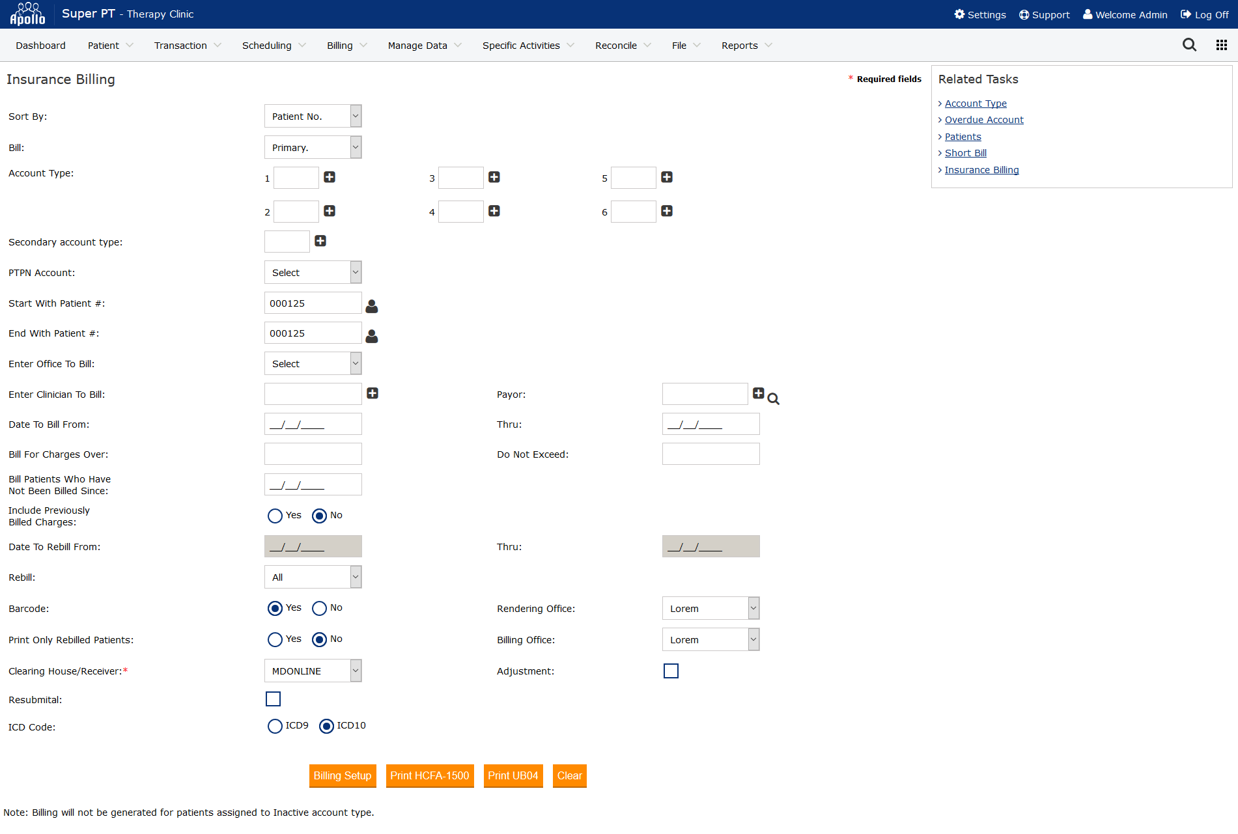Screen dimensions: 1238x834
Task: Click the Payor search magnifier icon
Action: click(774, 399)
